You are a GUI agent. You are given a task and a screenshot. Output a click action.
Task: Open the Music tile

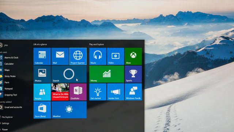click(98, 56)
